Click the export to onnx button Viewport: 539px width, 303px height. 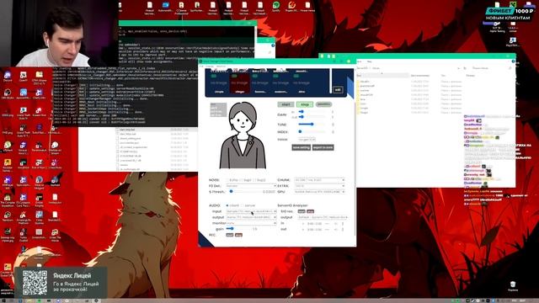(323, 147)
